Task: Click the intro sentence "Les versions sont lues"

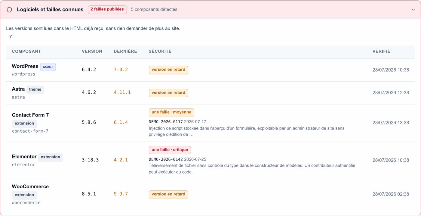Action: 93,29
